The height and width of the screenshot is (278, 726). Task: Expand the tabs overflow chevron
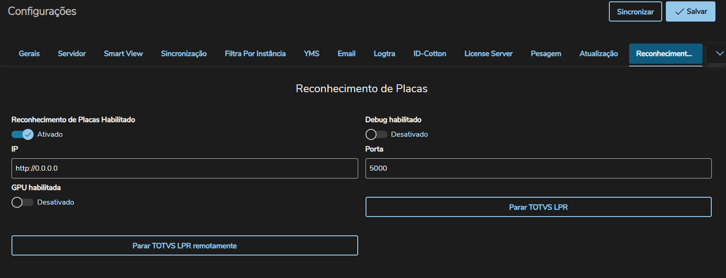click(x=715, y=54)
